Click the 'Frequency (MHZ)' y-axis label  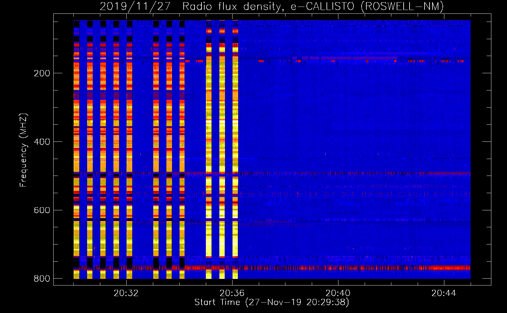[x=23, y=150]
